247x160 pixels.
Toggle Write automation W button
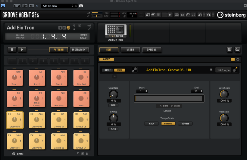click(x=19, y=6)
